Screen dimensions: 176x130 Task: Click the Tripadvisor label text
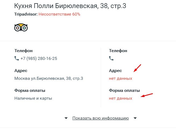(x=26, y=14)
